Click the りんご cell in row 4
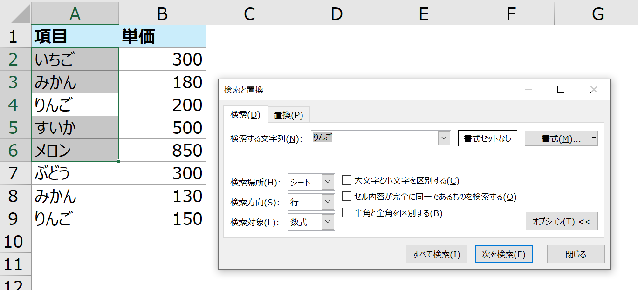This screenshot has width=638, height=290. pyautogui.click(x=75, y=105)
